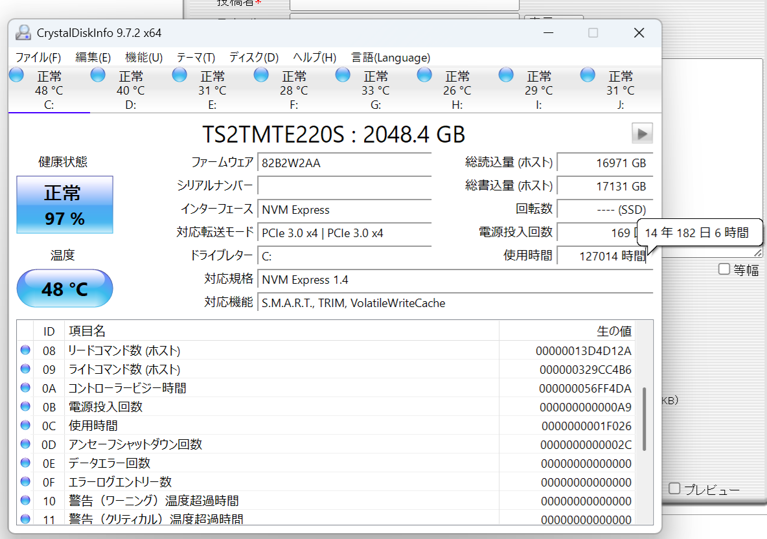Click the next disk arrow button
This screenshot has width=767, height=539.
pos(642,133)
